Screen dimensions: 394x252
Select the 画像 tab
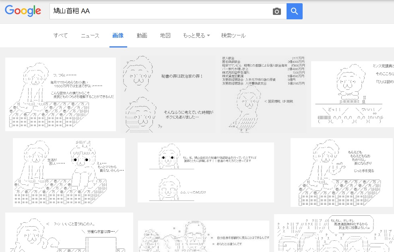(118, 35)
